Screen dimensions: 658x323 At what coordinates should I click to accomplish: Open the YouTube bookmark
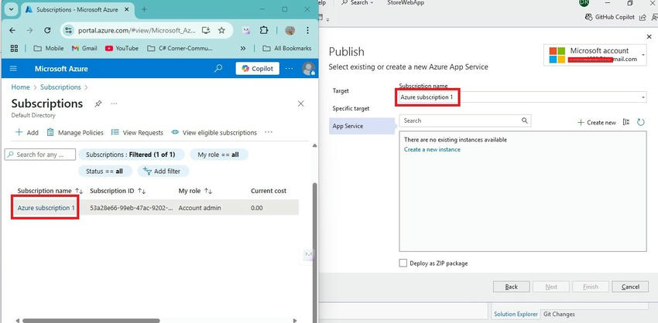(122, 48)
